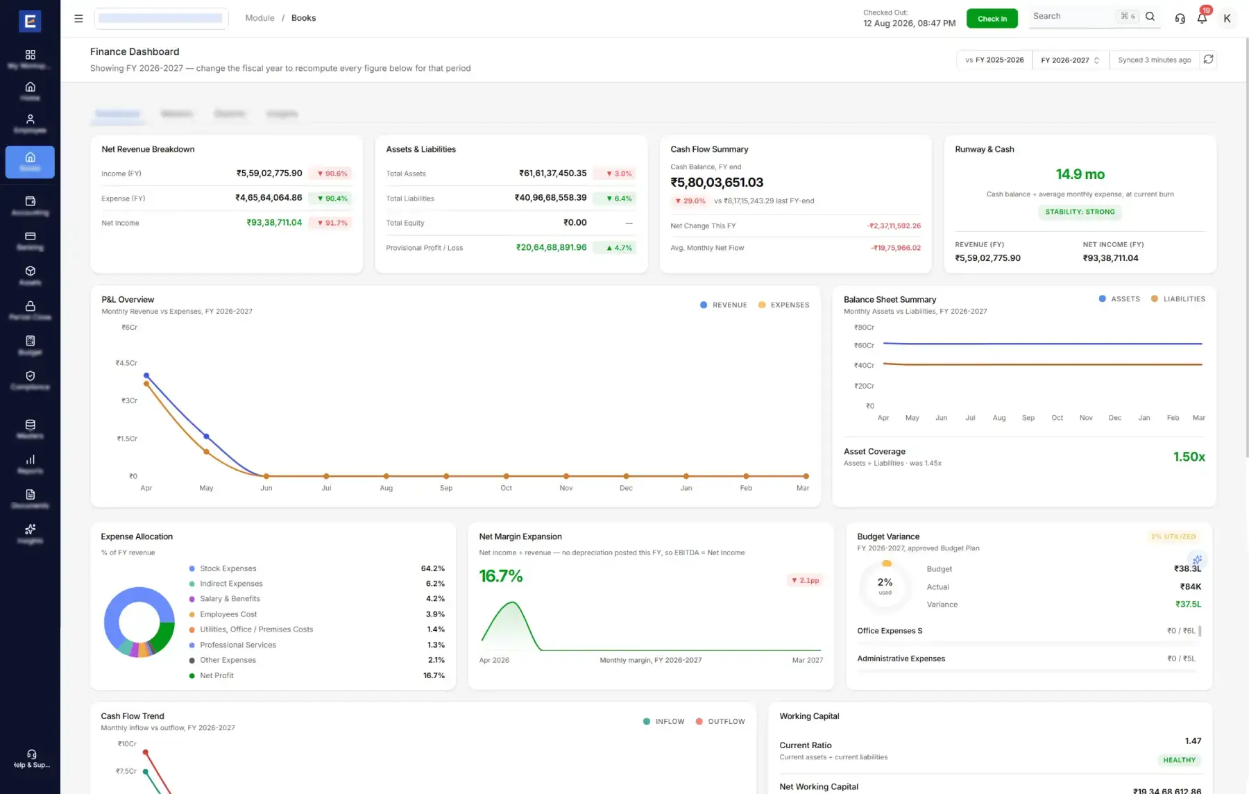
Task: Click the Income (FY) 90.6% change badge
Action: pyautogui.click(x=332, y=174)
